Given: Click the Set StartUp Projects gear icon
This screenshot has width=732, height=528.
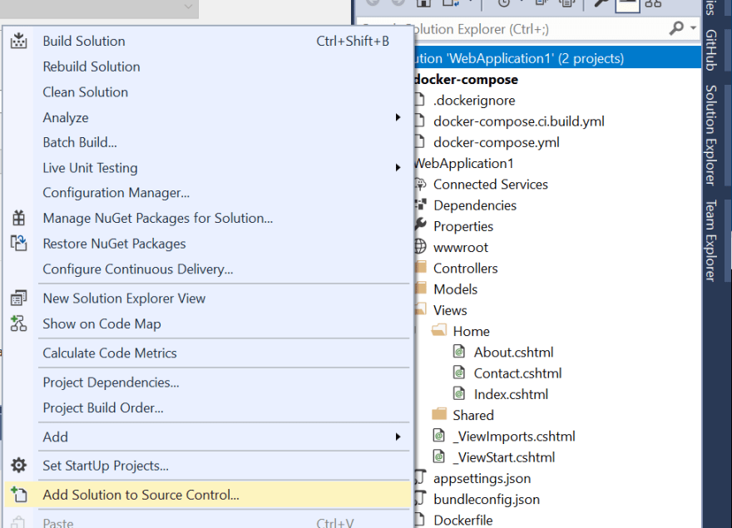Looking at the screenshot, I should coord(18,465).
